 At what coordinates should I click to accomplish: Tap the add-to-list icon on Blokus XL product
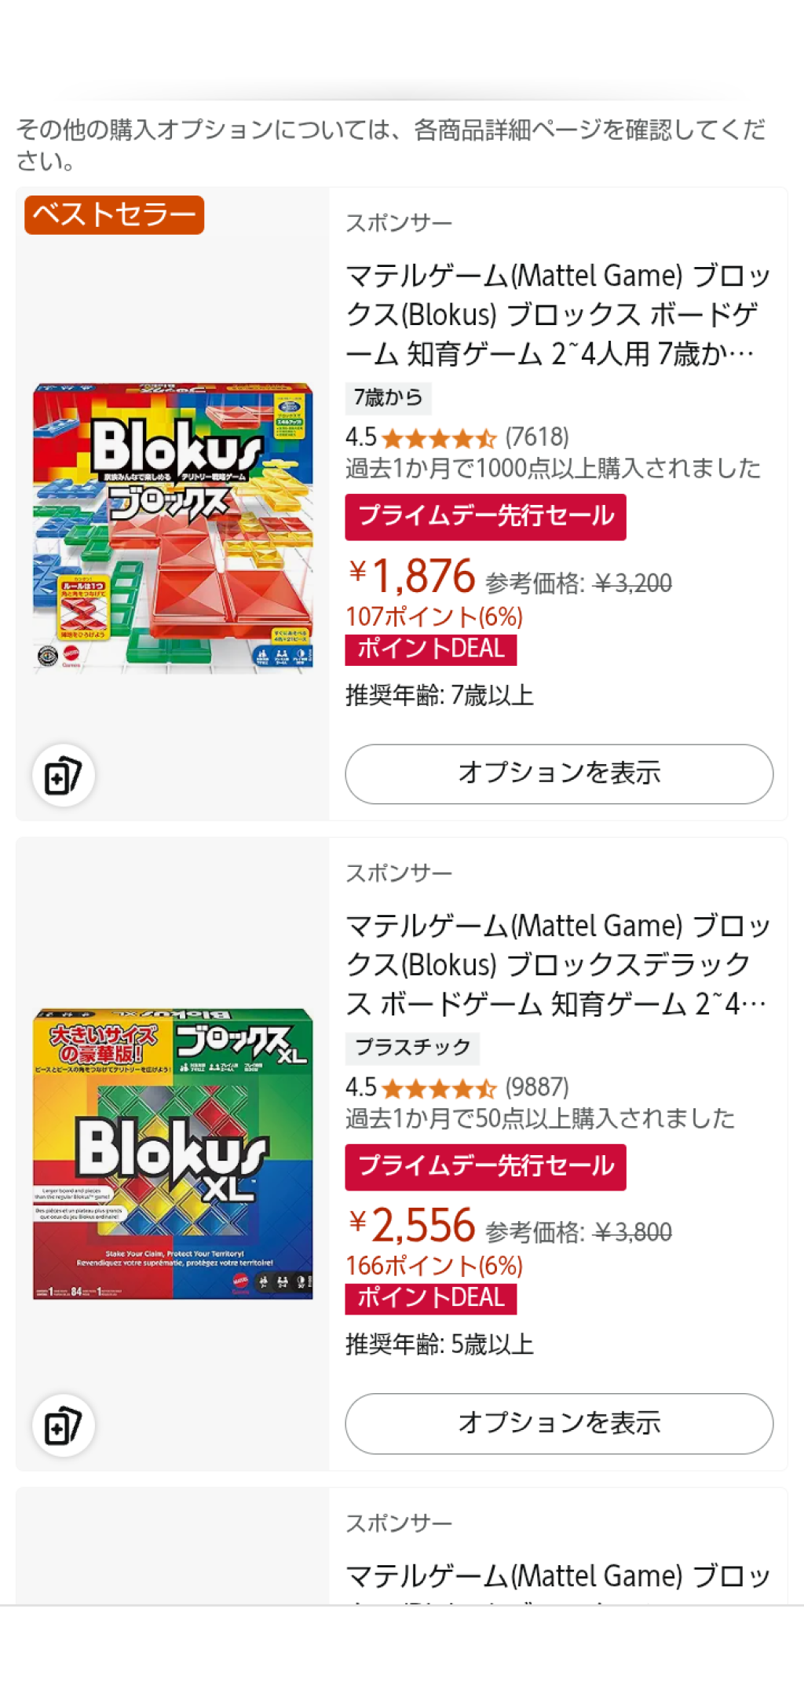click(63, 1425)
